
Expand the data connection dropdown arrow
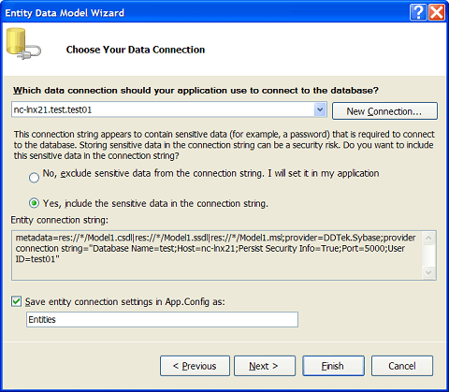click(x=320, y=109)
